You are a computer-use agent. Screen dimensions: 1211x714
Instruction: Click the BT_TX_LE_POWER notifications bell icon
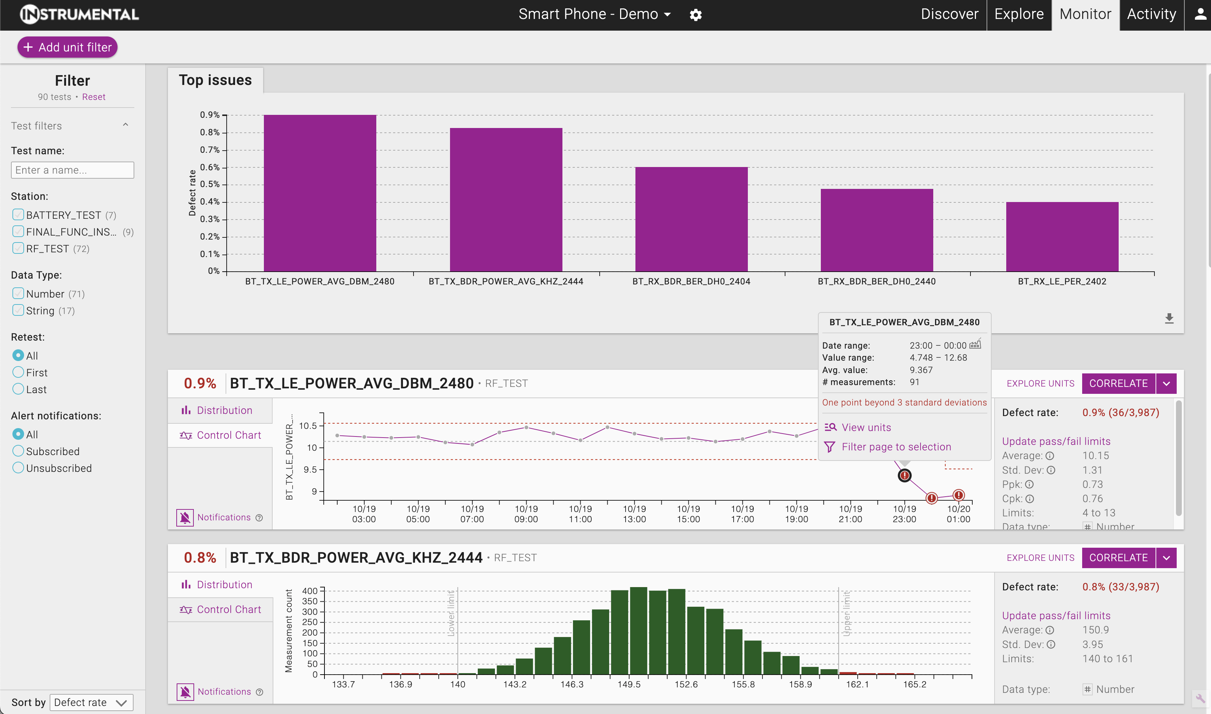pos(185,518)
